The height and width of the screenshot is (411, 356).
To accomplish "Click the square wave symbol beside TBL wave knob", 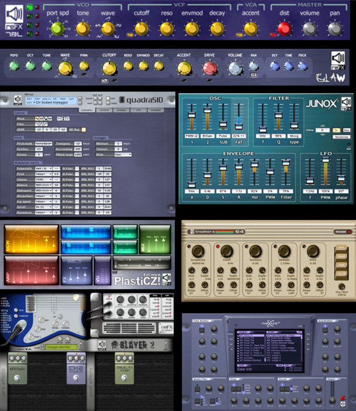I will click(119, 25).
